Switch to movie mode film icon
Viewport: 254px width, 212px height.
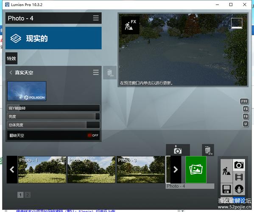(x=239, y=177)
